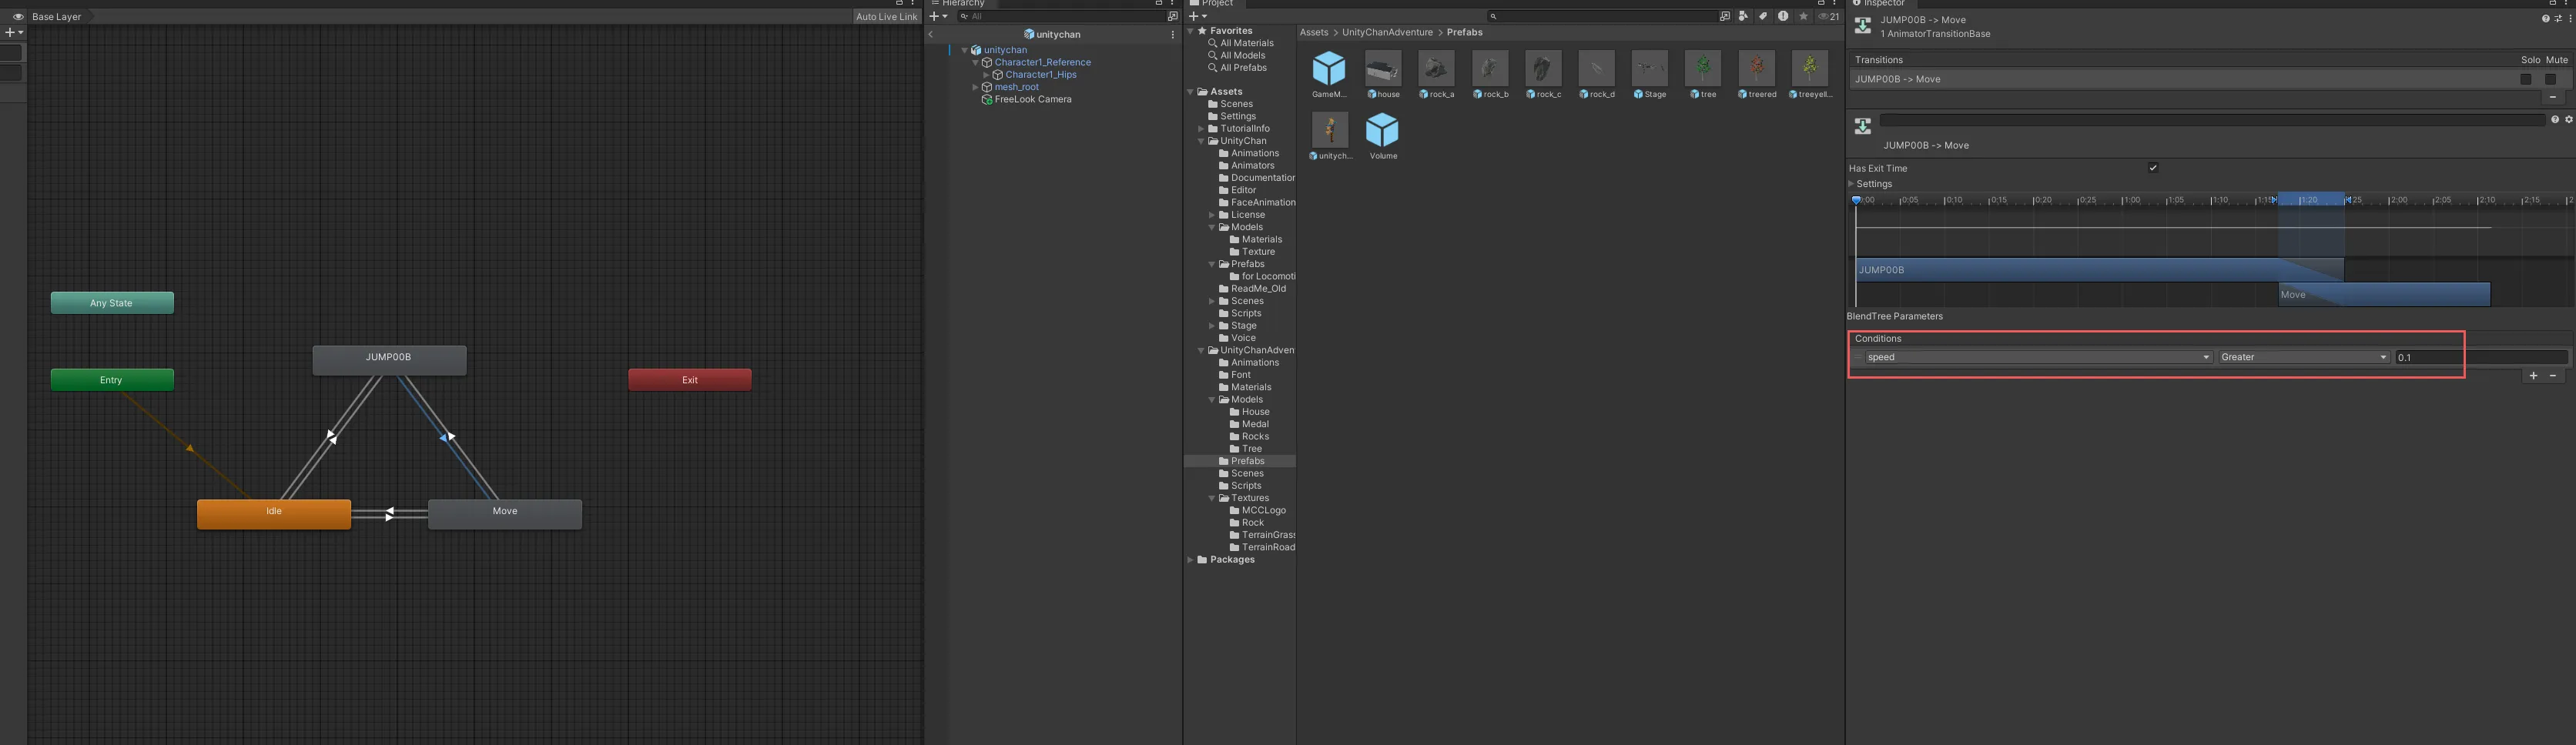2576x745 pixels.
Task: Open the speed parameter dropdown
Action: pos(2037,357)
